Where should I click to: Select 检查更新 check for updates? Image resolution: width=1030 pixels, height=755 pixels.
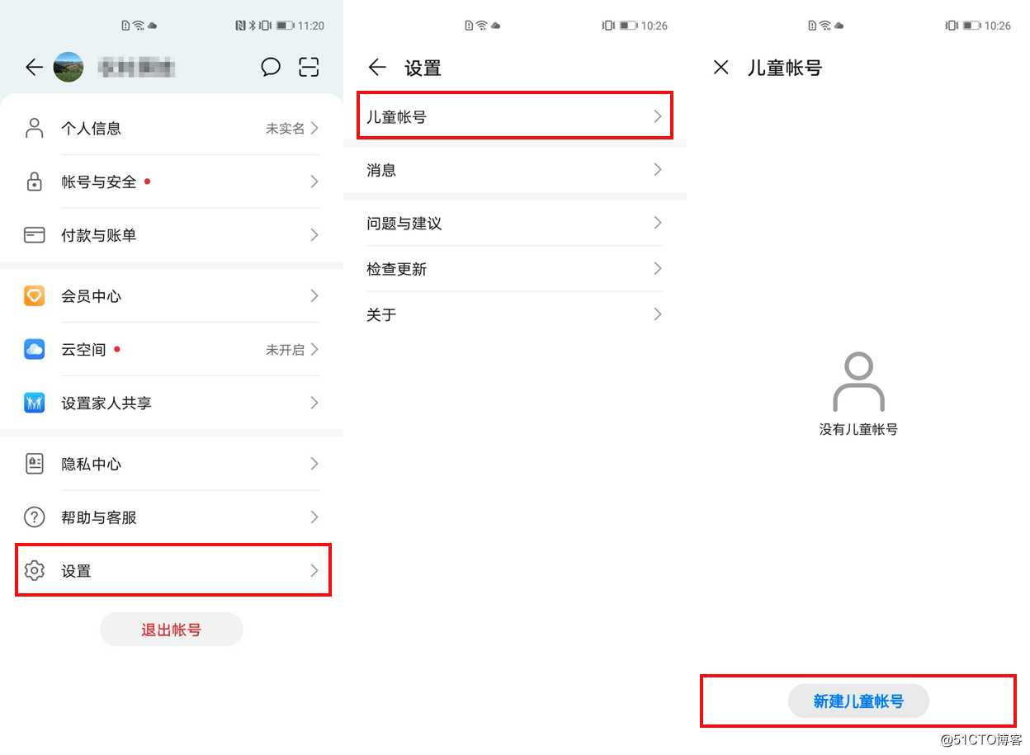click(515, 268)
